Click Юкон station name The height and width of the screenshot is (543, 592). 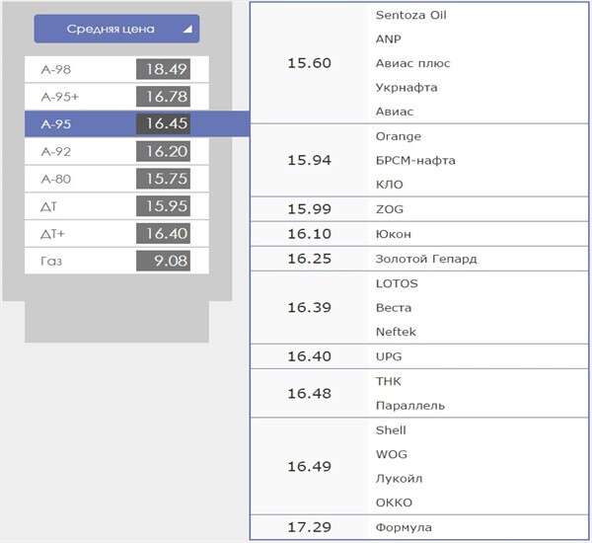coord(393,234)
